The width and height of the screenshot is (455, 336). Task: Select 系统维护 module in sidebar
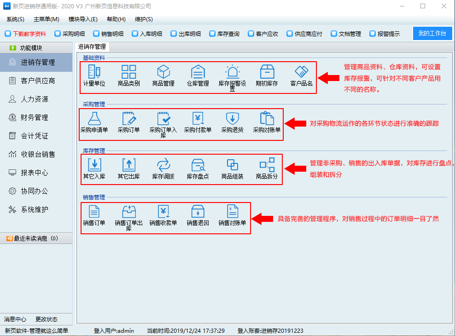point(36,209)
